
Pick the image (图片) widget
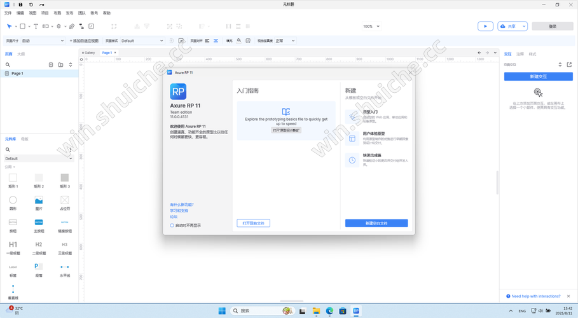coord(39,203)
